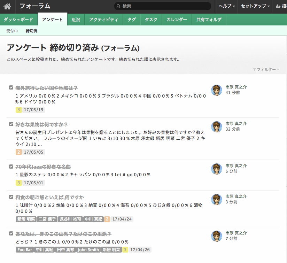Select the 締切済 sub-tab

click(31, 31)
